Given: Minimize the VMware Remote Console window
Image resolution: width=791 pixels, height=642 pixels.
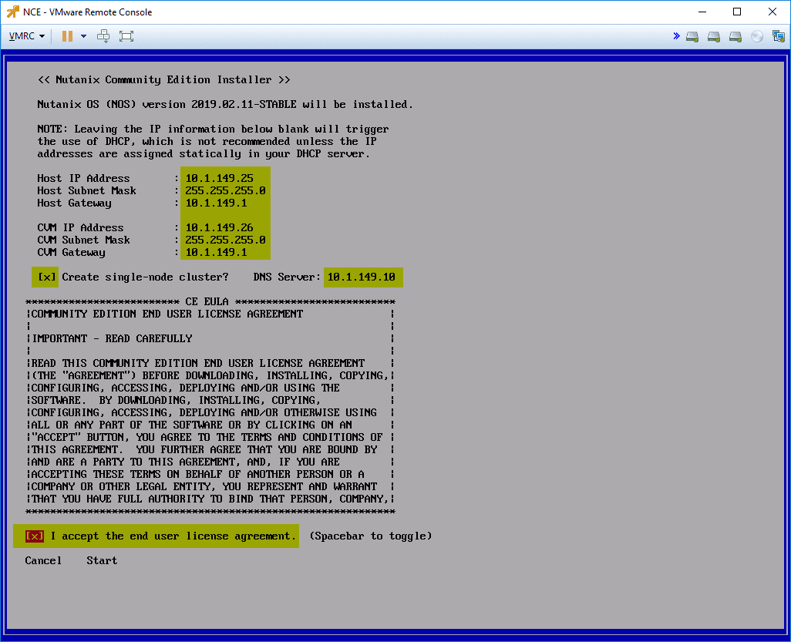Looking at the screenshot, I should pos(702,12).
